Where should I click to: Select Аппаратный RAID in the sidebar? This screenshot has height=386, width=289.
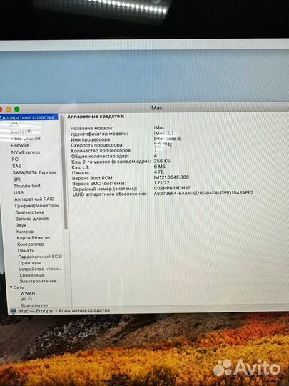(34, 199)
